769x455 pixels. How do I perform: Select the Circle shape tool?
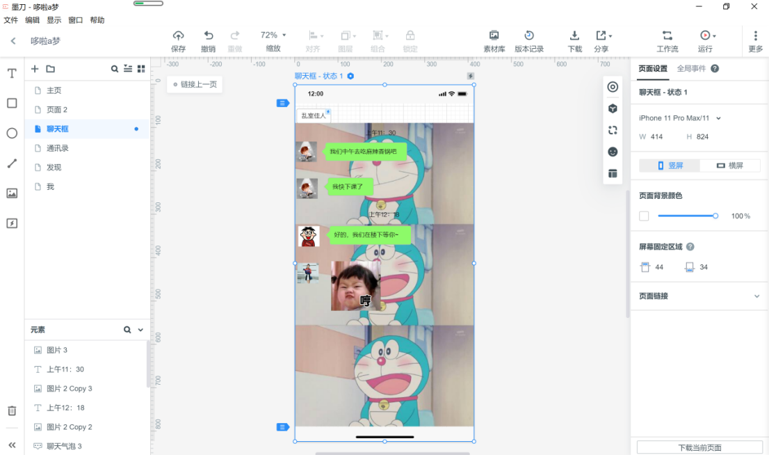pyautogui.click(x=12, y=133)
